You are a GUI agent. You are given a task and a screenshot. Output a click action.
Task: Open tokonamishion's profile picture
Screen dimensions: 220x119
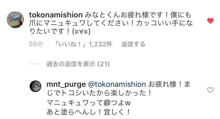15,20
